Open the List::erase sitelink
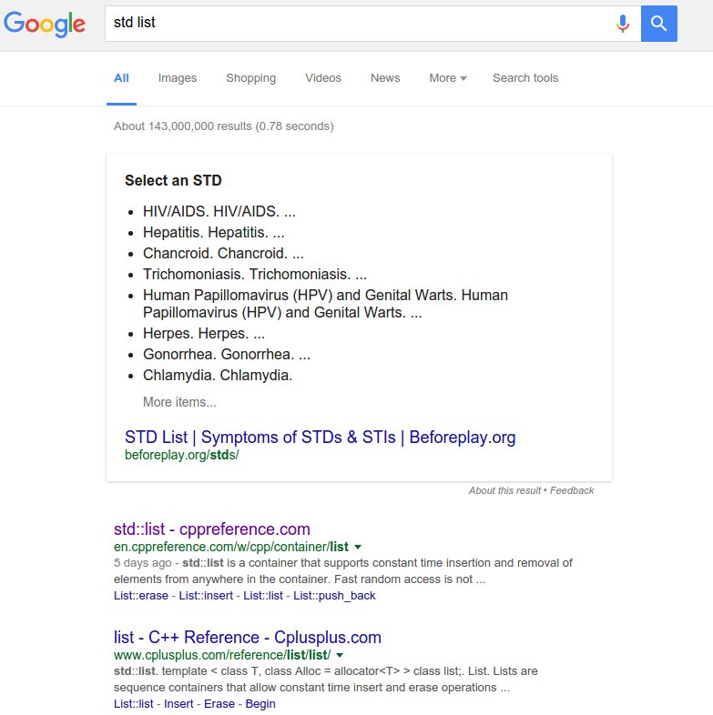The image size is (713, 715). pyautogui.click(x=141, y=596)
